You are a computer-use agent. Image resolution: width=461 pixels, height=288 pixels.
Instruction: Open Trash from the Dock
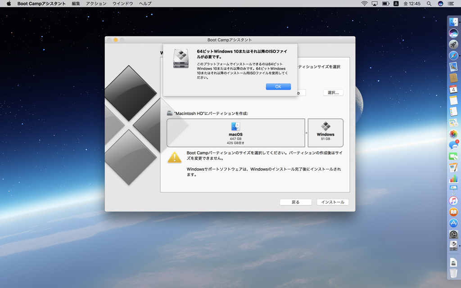tap(453, 273)
